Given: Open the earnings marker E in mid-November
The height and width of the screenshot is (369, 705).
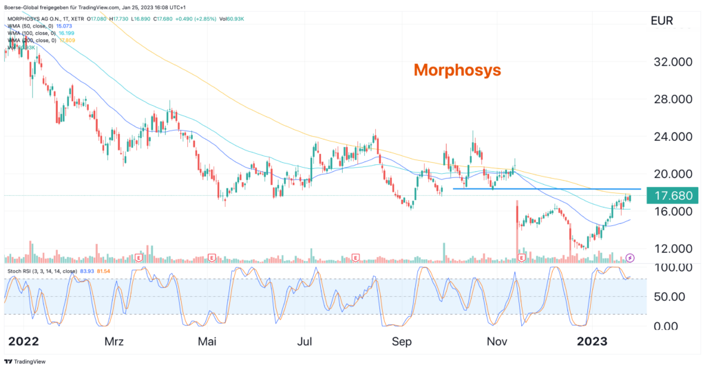Looking at the screenshot, I should pos(522,258).
